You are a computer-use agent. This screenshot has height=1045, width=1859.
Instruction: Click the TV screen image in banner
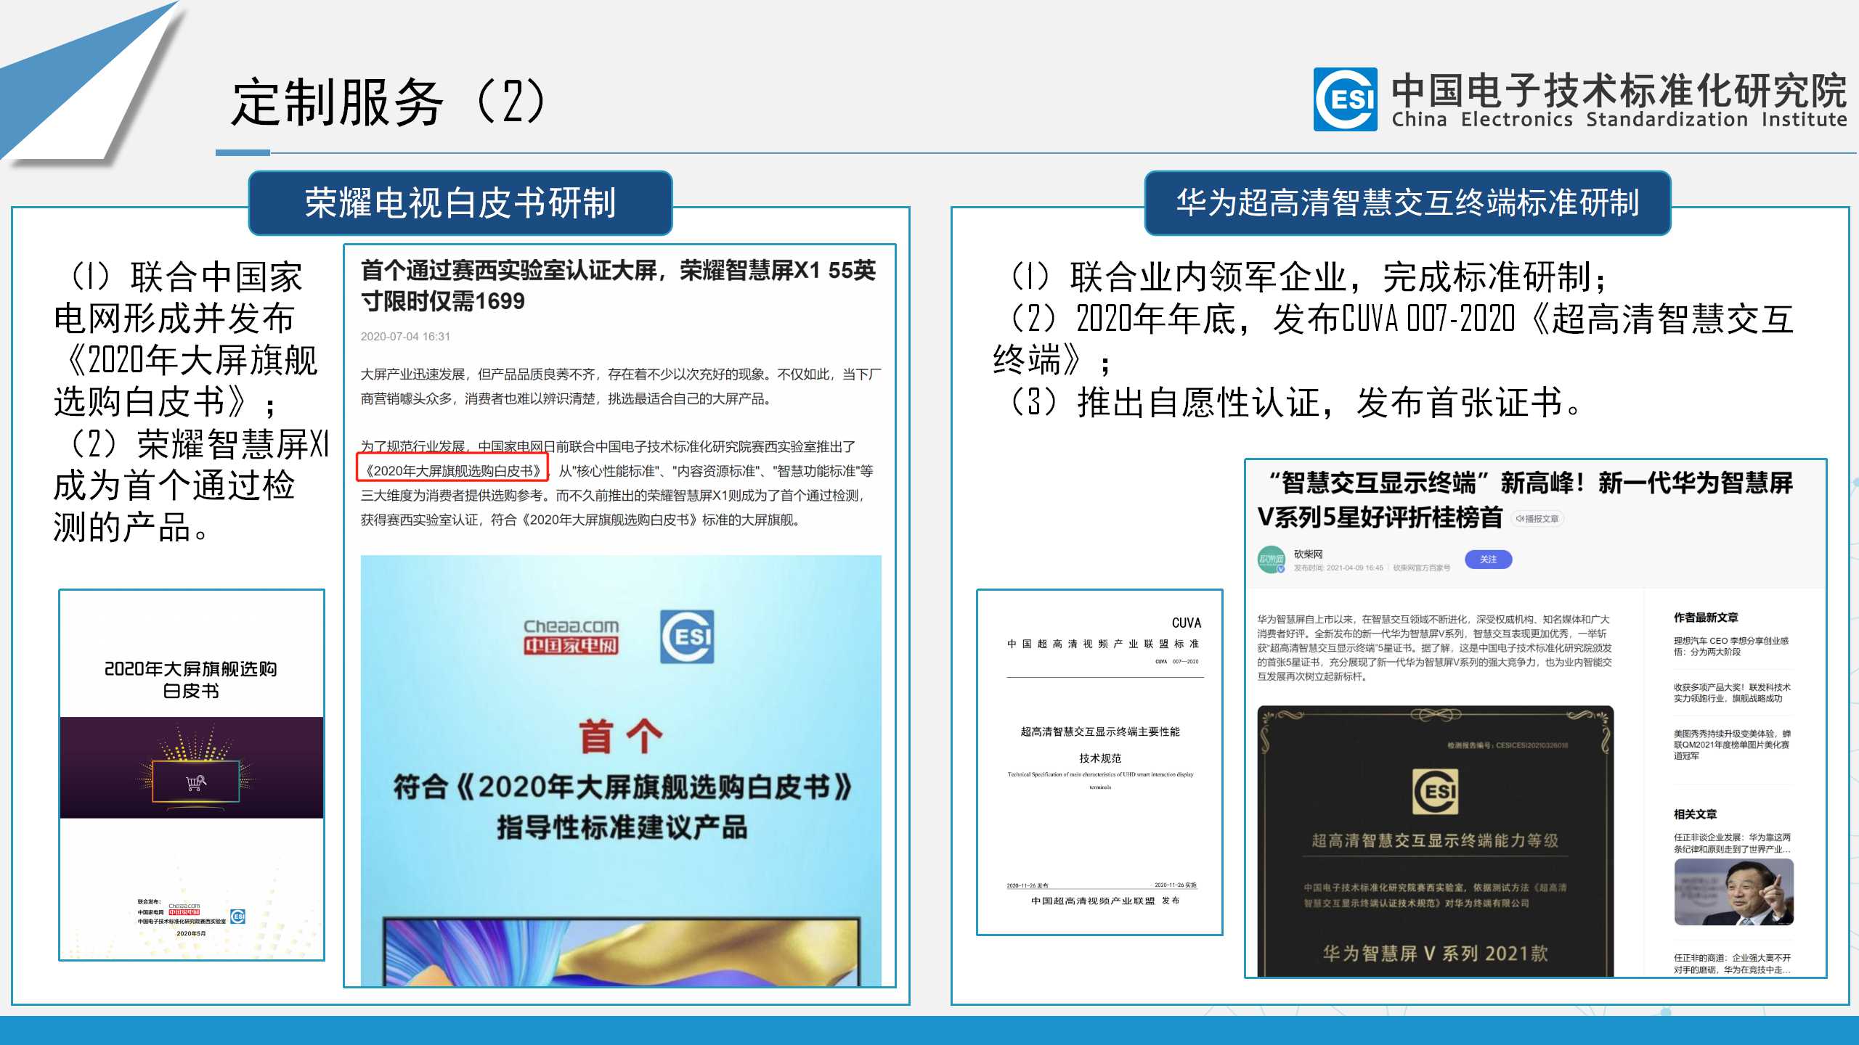[620, 951]
